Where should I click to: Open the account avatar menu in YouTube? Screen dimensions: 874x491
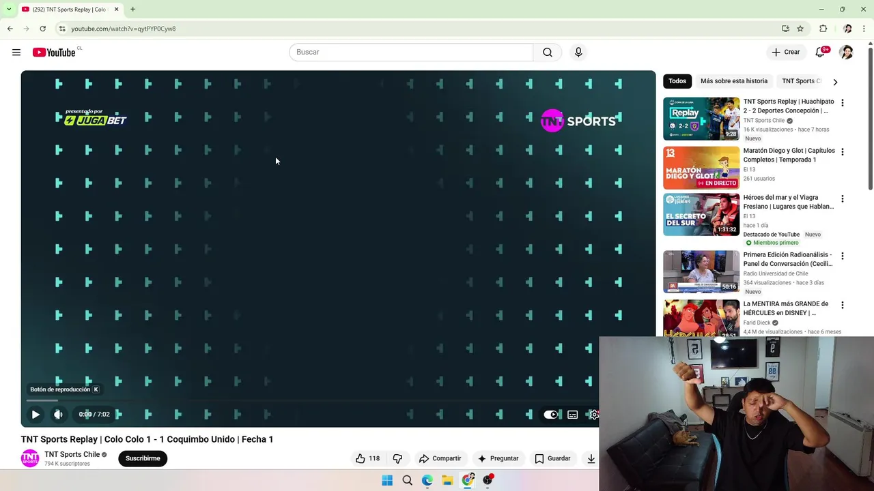846,53
